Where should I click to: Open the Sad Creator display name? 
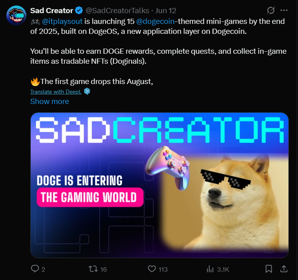(52, 11)
